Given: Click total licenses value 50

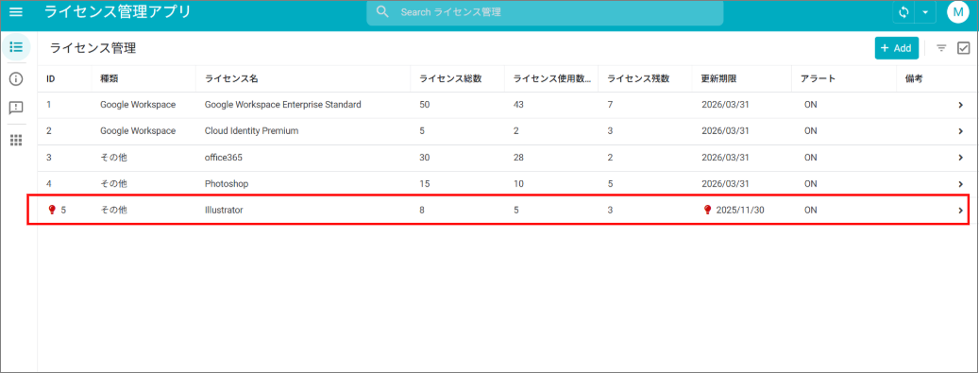Looking at the screenshot, I should [x=425, y=105].
